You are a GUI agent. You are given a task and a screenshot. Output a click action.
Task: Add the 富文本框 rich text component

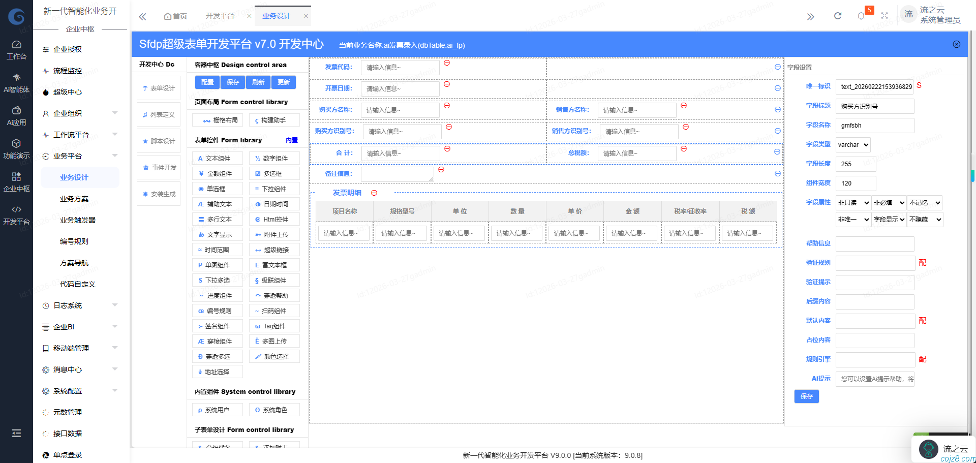(x=274, y=265)
